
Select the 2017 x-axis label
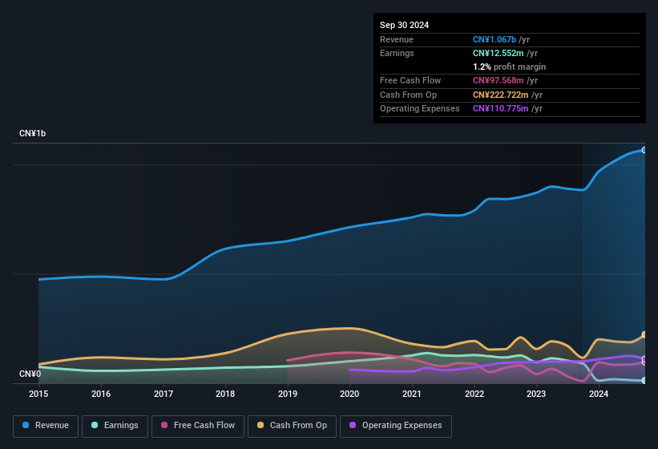tap(163, 394)
